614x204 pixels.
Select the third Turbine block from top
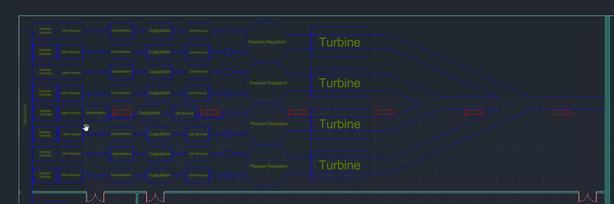(x=340, y=124)
